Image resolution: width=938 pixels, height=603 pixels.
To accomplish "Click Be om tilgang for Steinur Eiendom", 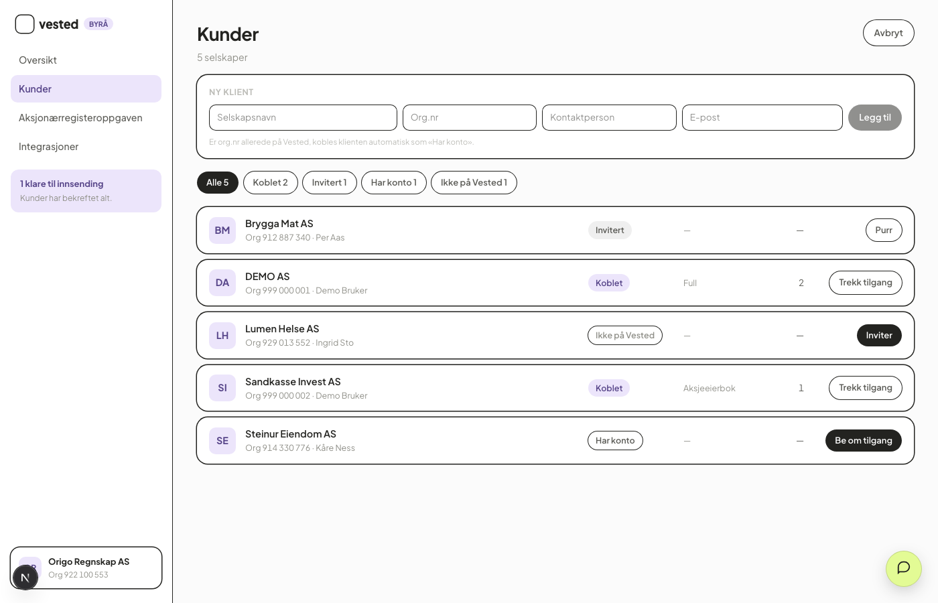I will click(x=864, y=440).
